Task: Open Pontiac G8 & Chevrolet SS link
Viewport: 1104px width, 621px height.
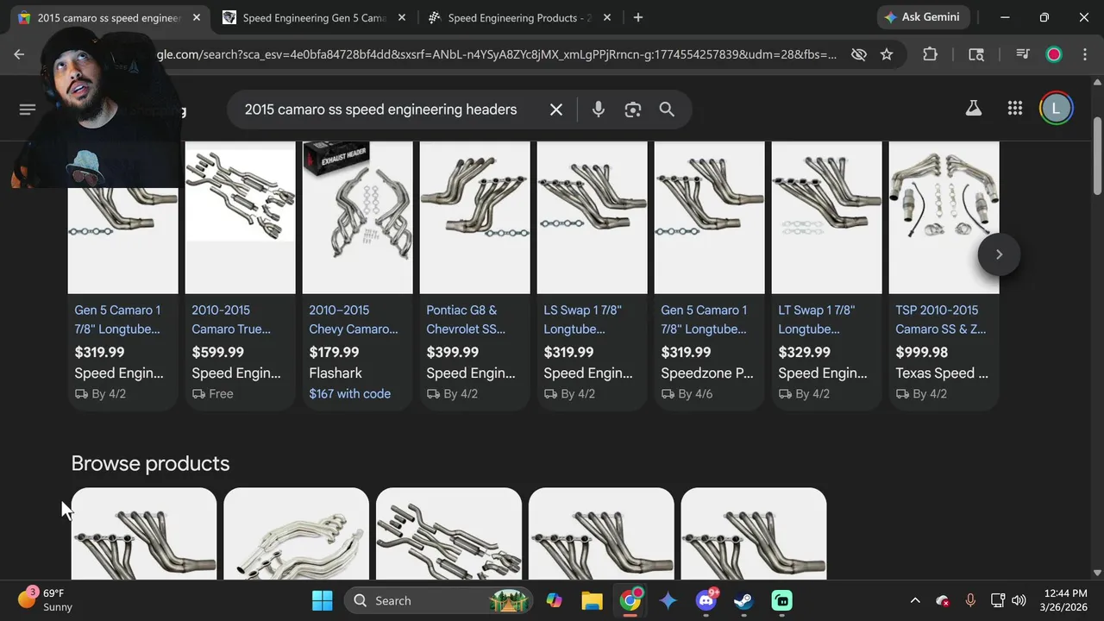Action: click(x=466, y=319)
